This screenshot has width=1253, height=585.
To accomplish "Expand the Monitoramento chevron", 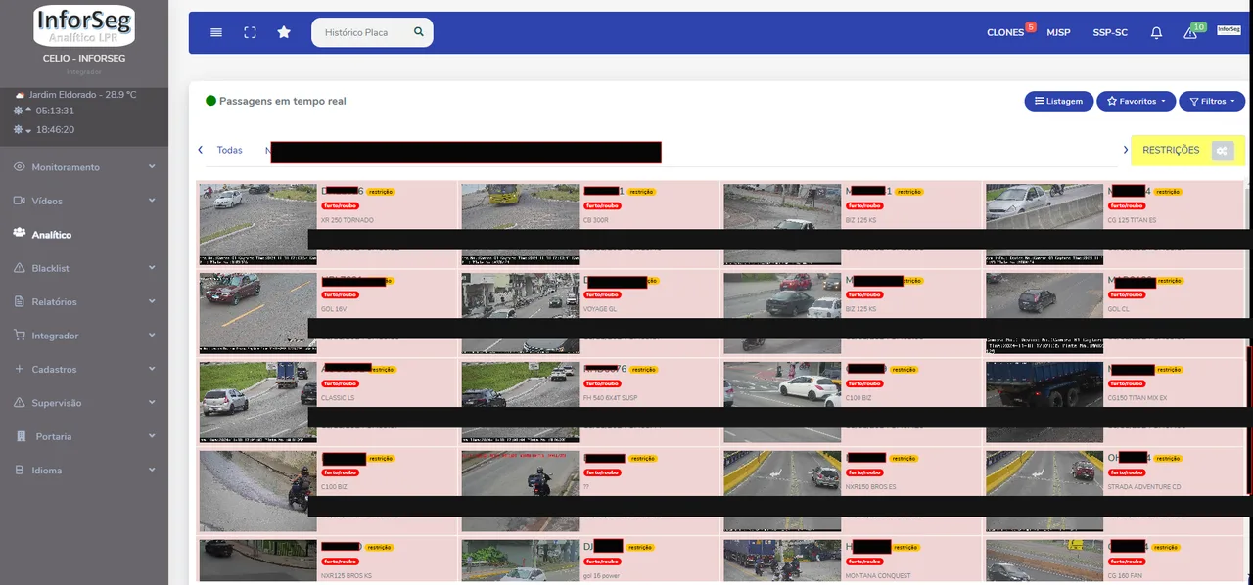I will (x=152, y=167).
